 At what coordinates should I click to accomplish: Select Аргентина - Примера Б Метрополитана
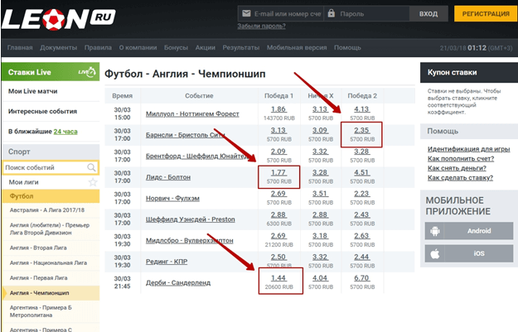(x=41, y=311)
